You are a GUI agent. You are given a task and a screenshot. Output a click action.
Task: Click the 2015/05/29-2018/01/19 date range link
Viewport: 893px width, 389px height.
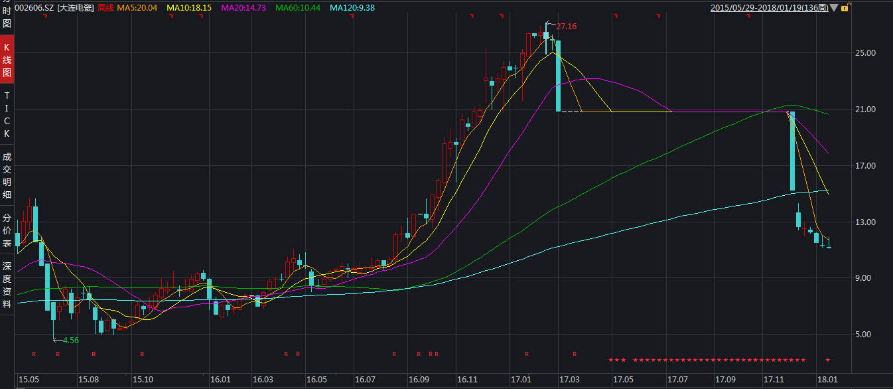(x=769, y=8)
